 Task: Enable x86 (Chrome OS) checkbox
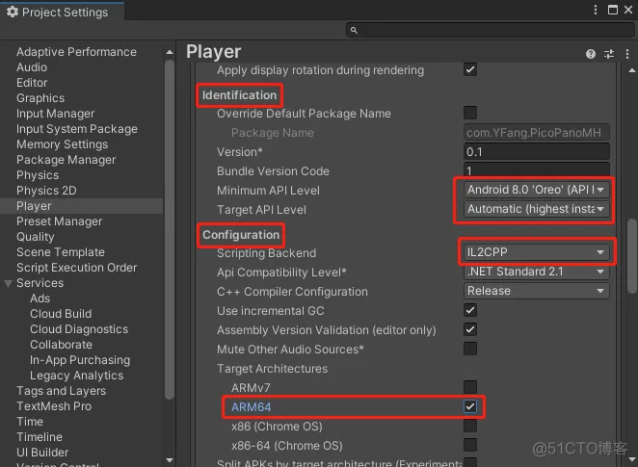point(470,426)
